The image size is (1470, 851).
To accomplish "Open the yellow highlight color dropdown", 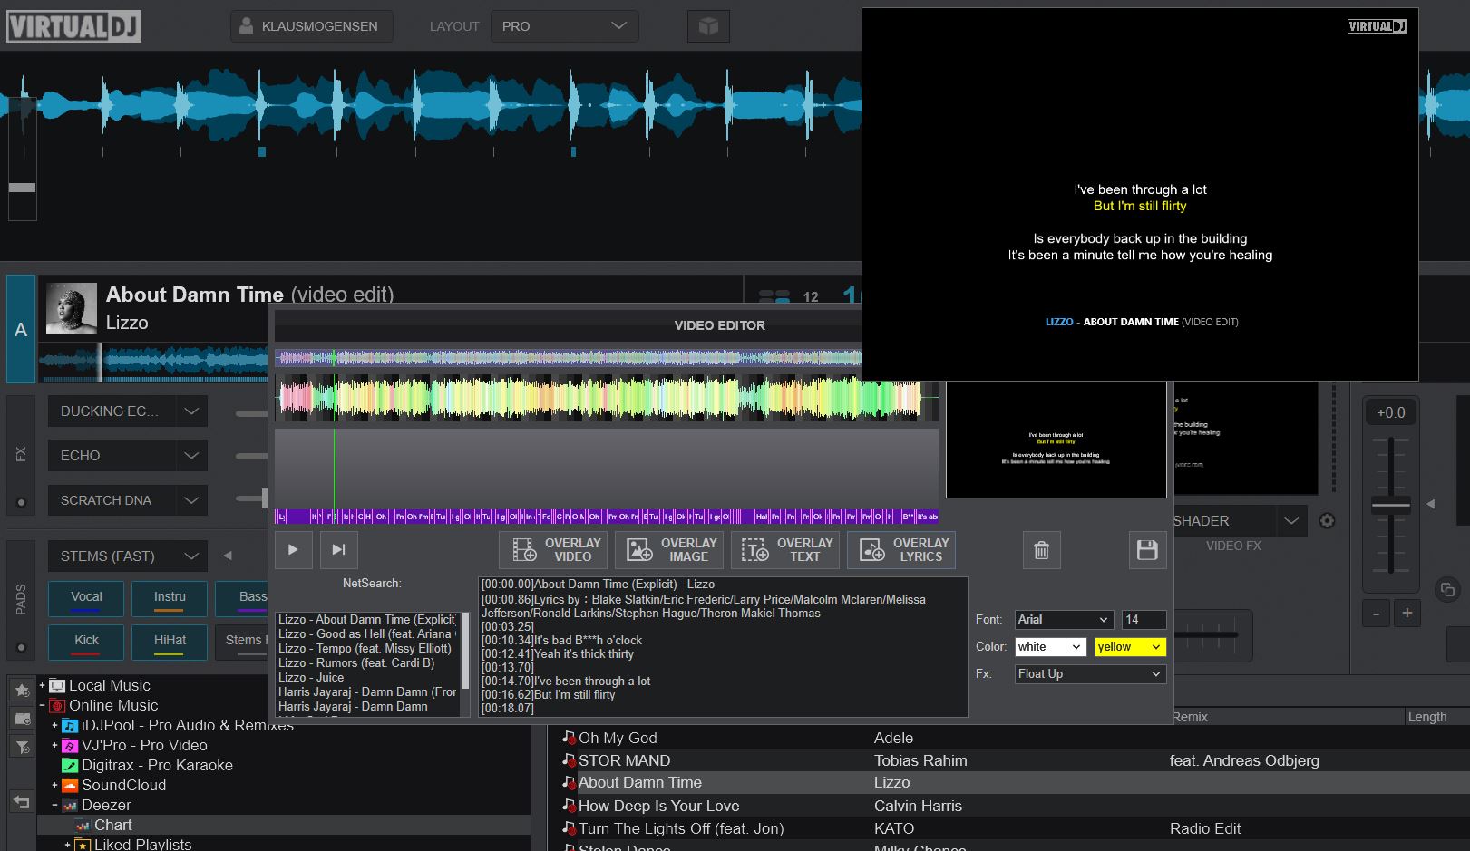I will (1130, 647).
